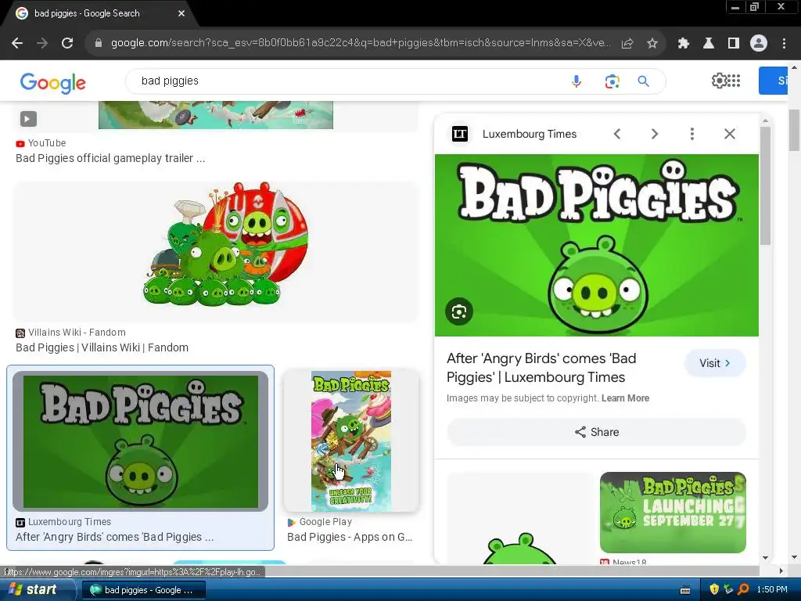Click After 'Angry Birds' comes result caption
801x601 pixels.
coord(114,537)
